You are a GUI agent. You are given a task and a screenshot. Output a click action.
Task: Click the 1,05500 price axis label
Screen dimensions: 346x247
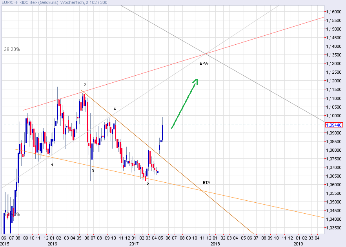333,193
